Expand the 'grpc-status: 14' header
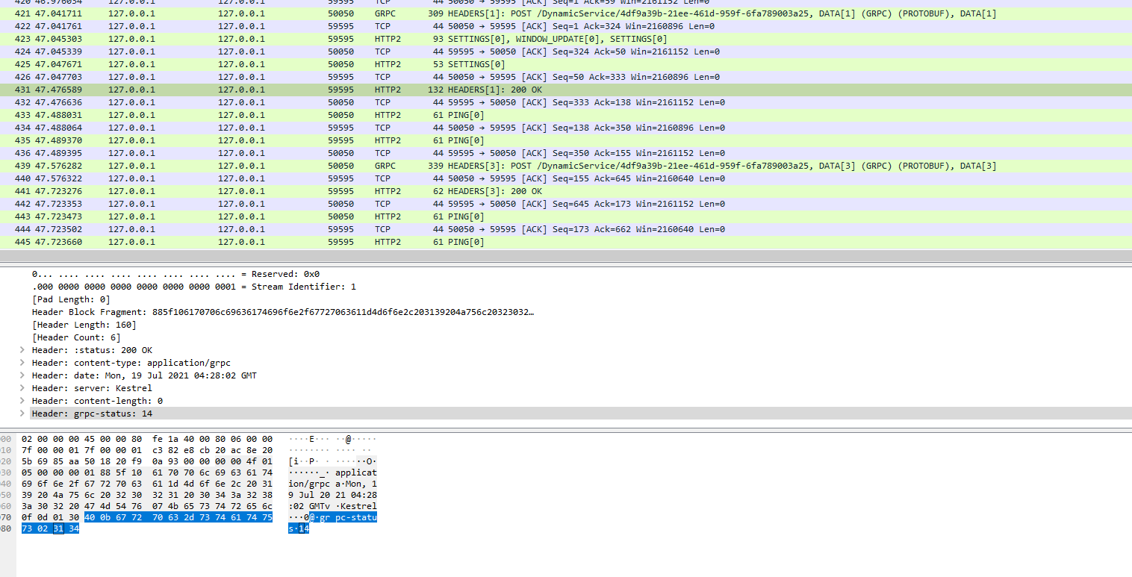The height and width of the screenshot is (577, 1132). pos(22,414)
